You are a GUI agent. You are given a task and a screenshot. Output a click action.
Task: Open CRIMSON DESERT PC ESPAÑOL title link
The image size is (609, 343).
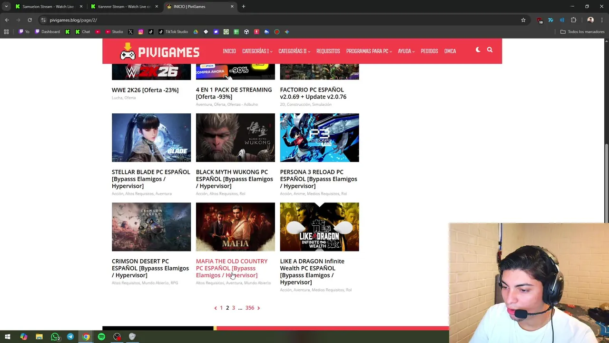point(150,268)
